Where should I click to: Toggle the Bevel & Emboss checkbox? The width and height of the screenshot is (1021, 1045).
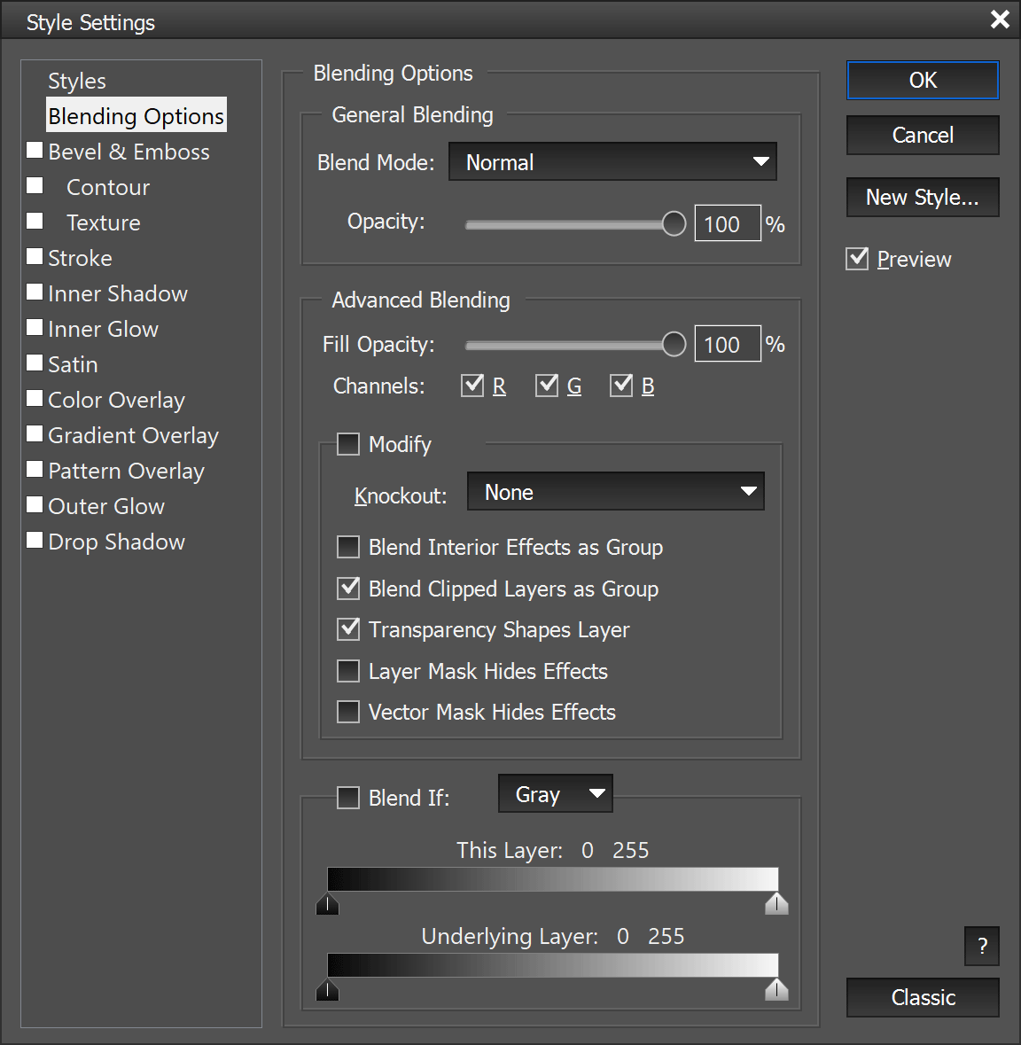point(35,151)
